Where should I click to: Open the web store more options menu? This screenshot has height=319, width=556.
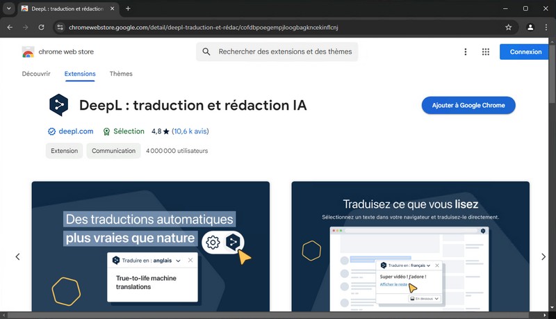click(x=466, y=51)
